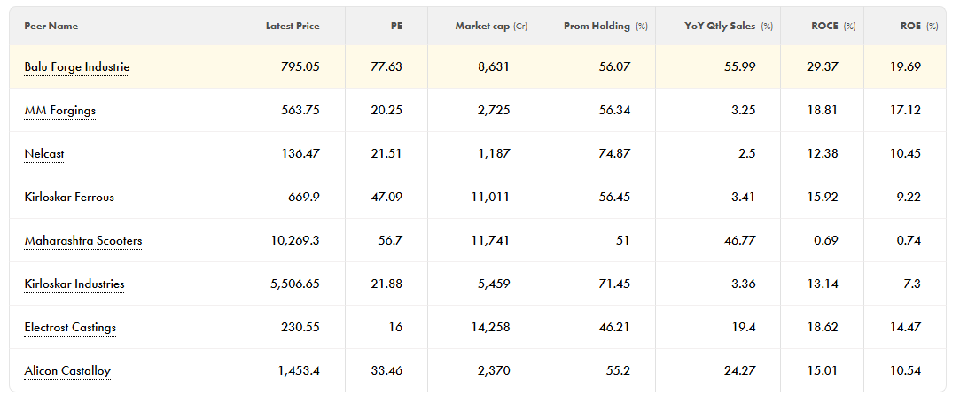Select Maharashtra Scooters market cap 11,741

click(491, 241)
